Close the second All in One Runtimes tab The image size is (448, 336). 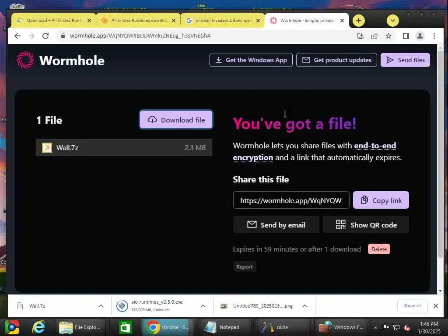[x=173, y=21]
